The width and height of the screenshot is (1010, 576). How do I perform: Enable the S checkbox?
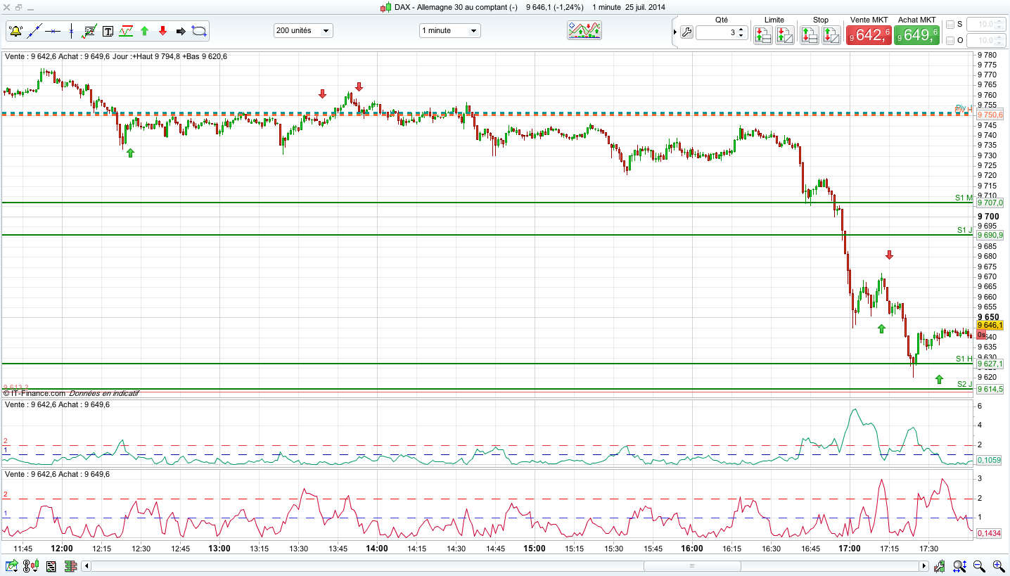[950, 25]
